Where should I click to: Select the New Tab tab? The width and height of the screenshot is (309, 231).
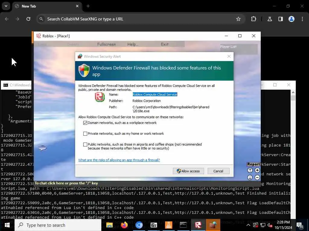coord(47,6)
